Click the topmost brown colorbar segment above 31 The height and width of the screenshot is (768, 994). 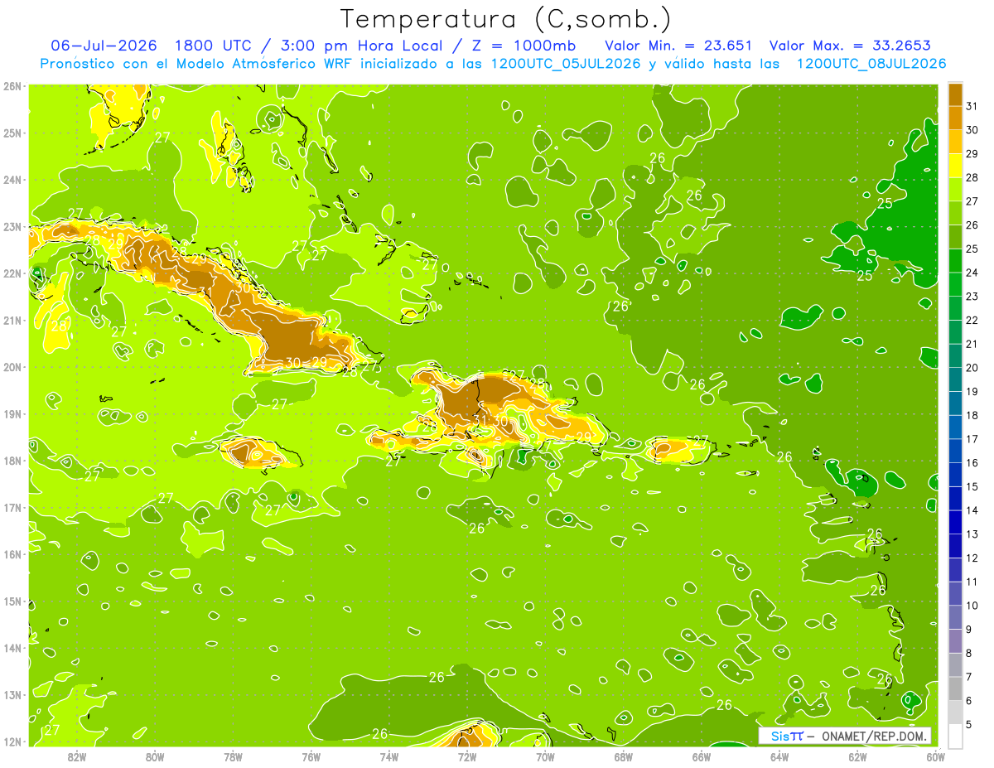point(955,94)
